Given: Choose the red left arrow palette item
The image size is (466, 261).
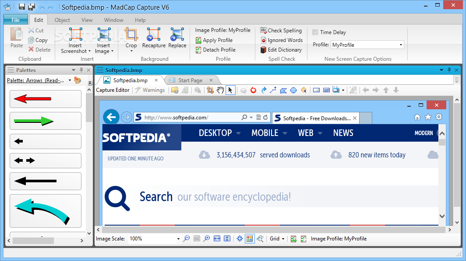Looking at the screenshot, I should pos(46,99).
